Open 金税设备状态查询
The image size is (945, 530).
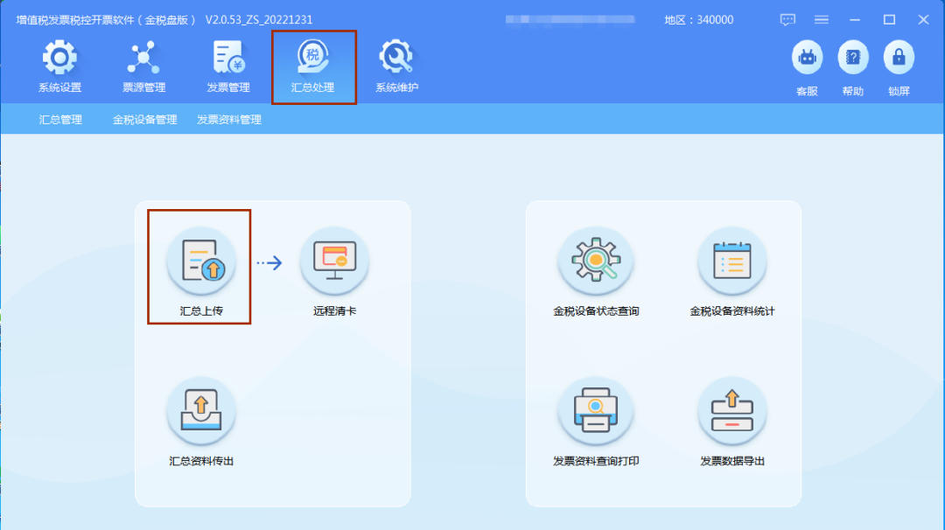(596, 262)
